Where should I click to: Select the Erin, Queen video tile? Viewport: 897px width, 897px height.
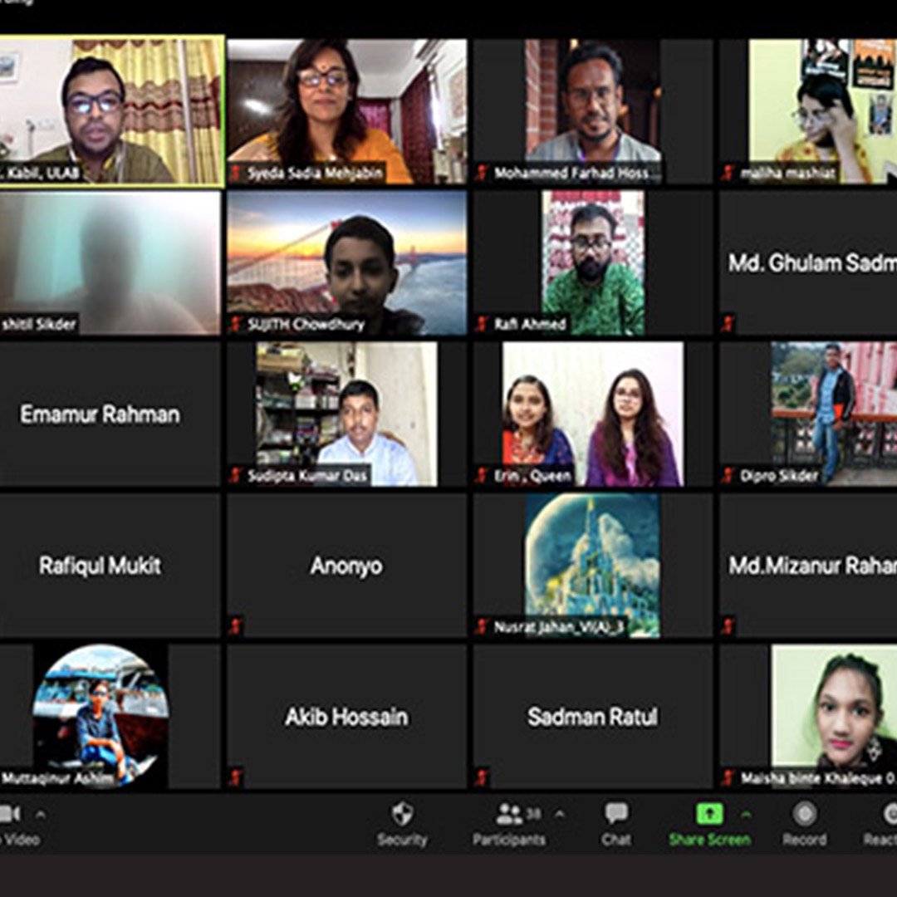tap(593, 414)
